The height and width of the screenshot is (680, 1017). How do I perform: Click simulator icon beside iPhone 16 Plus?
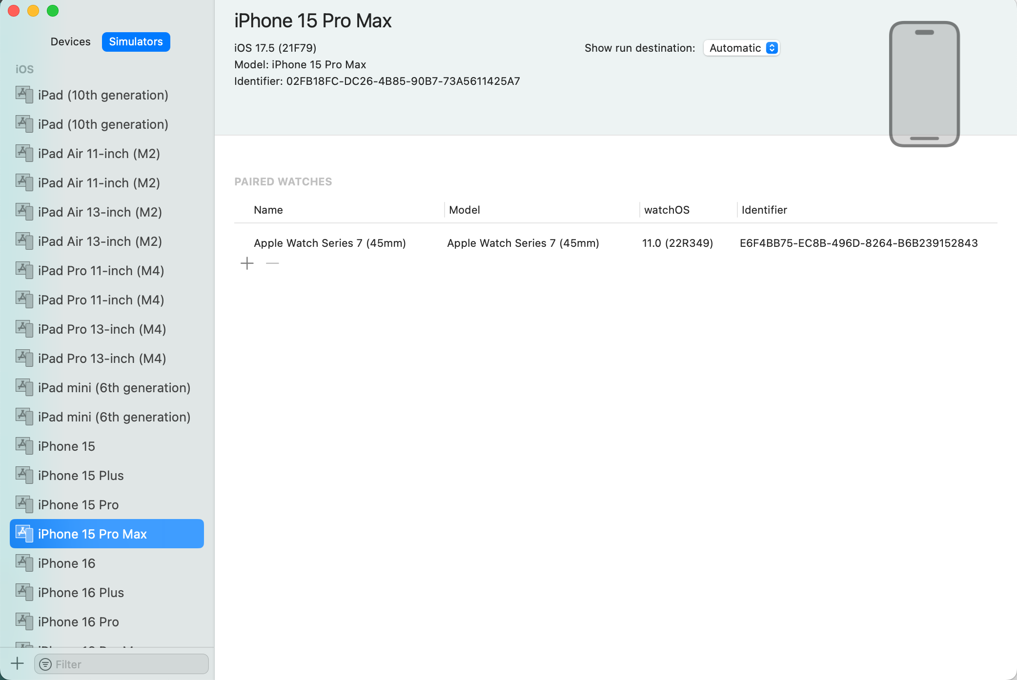24,592
